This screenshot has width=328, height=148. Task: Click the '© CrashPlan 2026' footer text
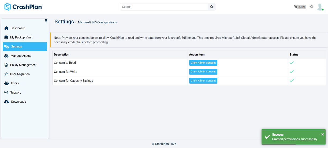164,144
